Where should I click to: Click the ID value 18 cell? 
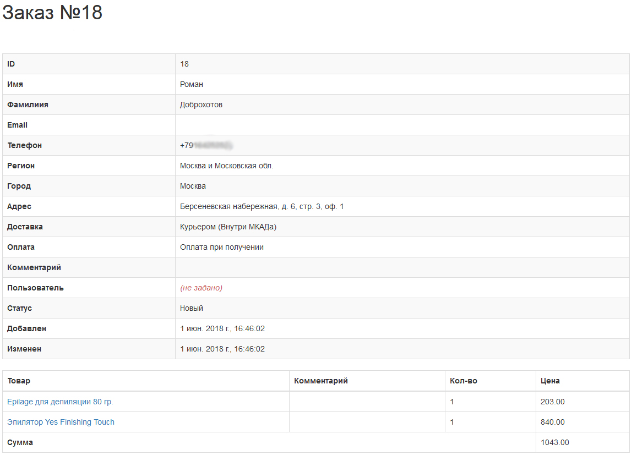click(x=184, y=64)
